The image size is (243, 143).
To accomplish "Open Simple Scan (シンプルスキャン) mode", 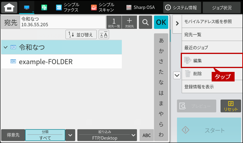I will click(x=103, y=7).
